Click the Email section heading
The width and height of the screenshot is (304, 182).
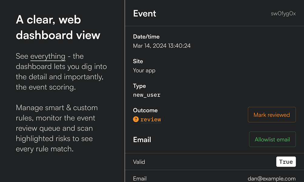click(x=142, y=140)
